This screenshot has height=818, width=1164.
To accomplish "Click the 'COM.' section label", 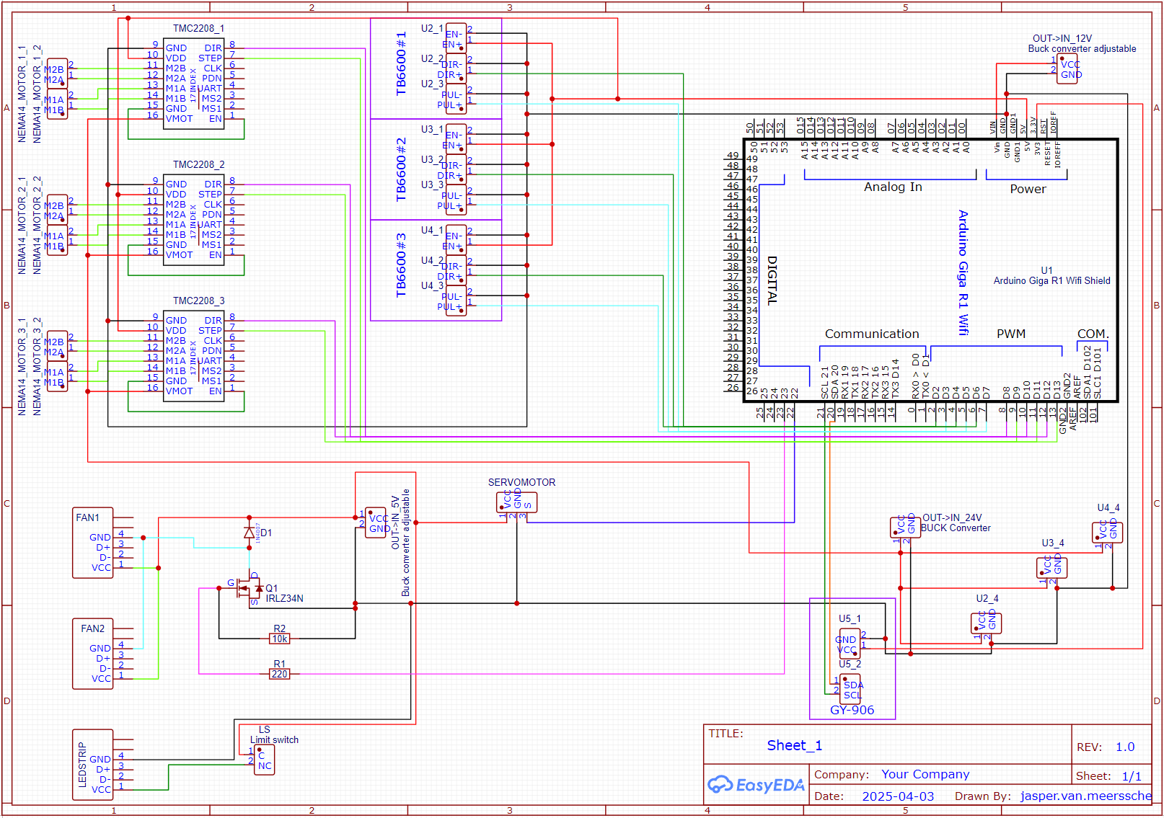I will 1093,334.
